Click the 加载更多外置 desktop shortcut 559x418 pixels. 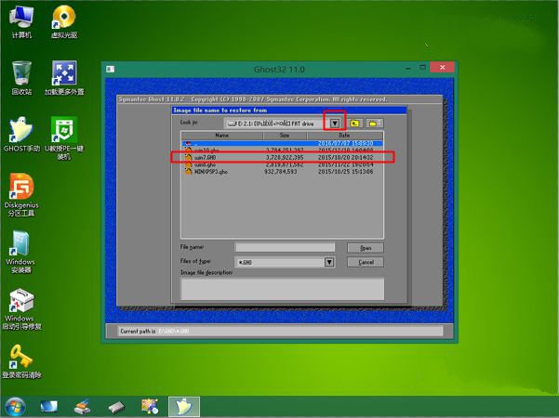click(x=64, y=78)
